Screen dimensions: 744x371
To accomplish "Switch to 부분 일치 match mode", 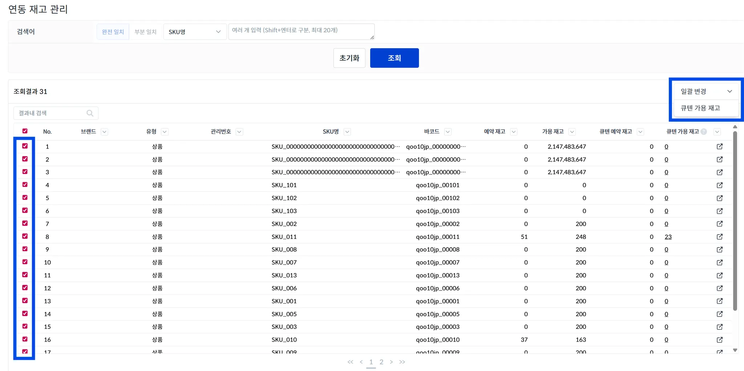I will (145, 32).
